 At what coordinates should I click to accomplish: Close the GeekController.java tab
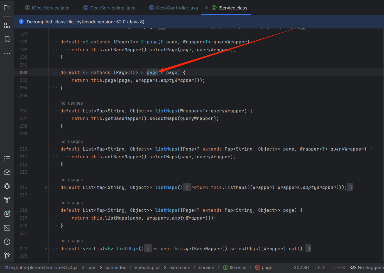click(x=206, y=8)
